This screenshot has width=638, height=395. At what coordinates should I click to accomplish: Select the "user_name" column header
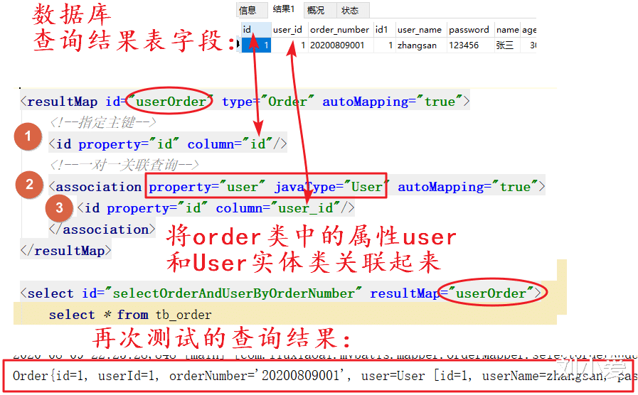[420, 30]
